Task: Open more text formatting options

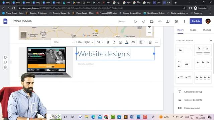Action: [x=156, y=42]
